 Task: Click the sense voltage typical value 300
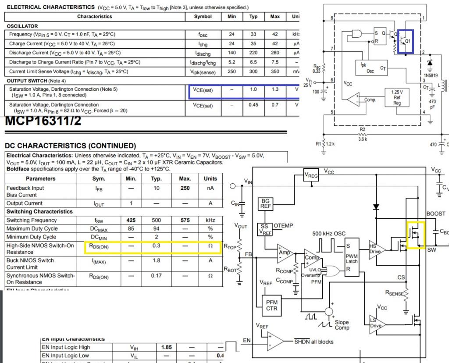pos(253,71)
